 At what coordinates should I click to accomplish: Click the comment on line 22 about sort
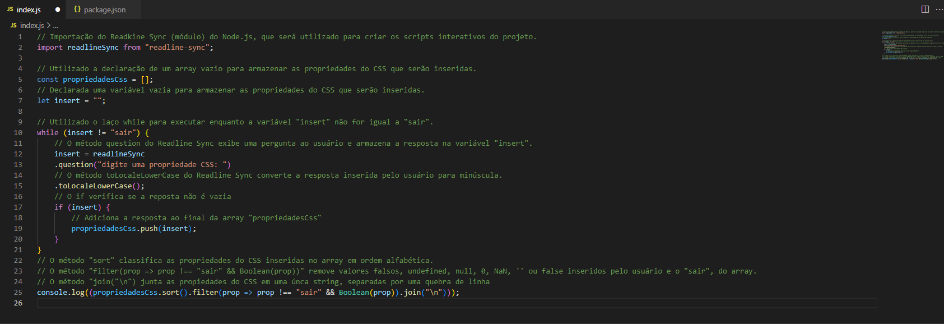(235, 261)
